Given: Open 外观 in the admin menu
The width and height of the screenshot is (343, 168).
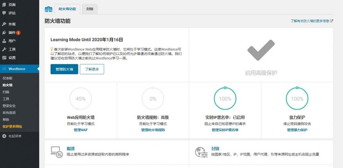Looking at the screenshot, I should [x=12, y=24].
